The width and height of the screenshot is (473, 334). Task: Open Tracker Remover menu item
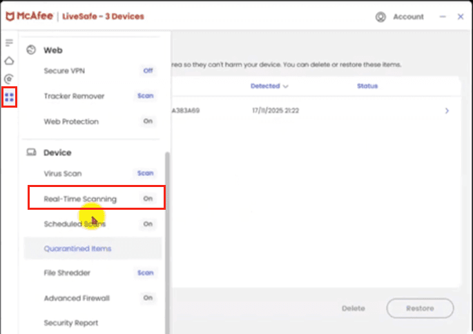pos(74,96)
